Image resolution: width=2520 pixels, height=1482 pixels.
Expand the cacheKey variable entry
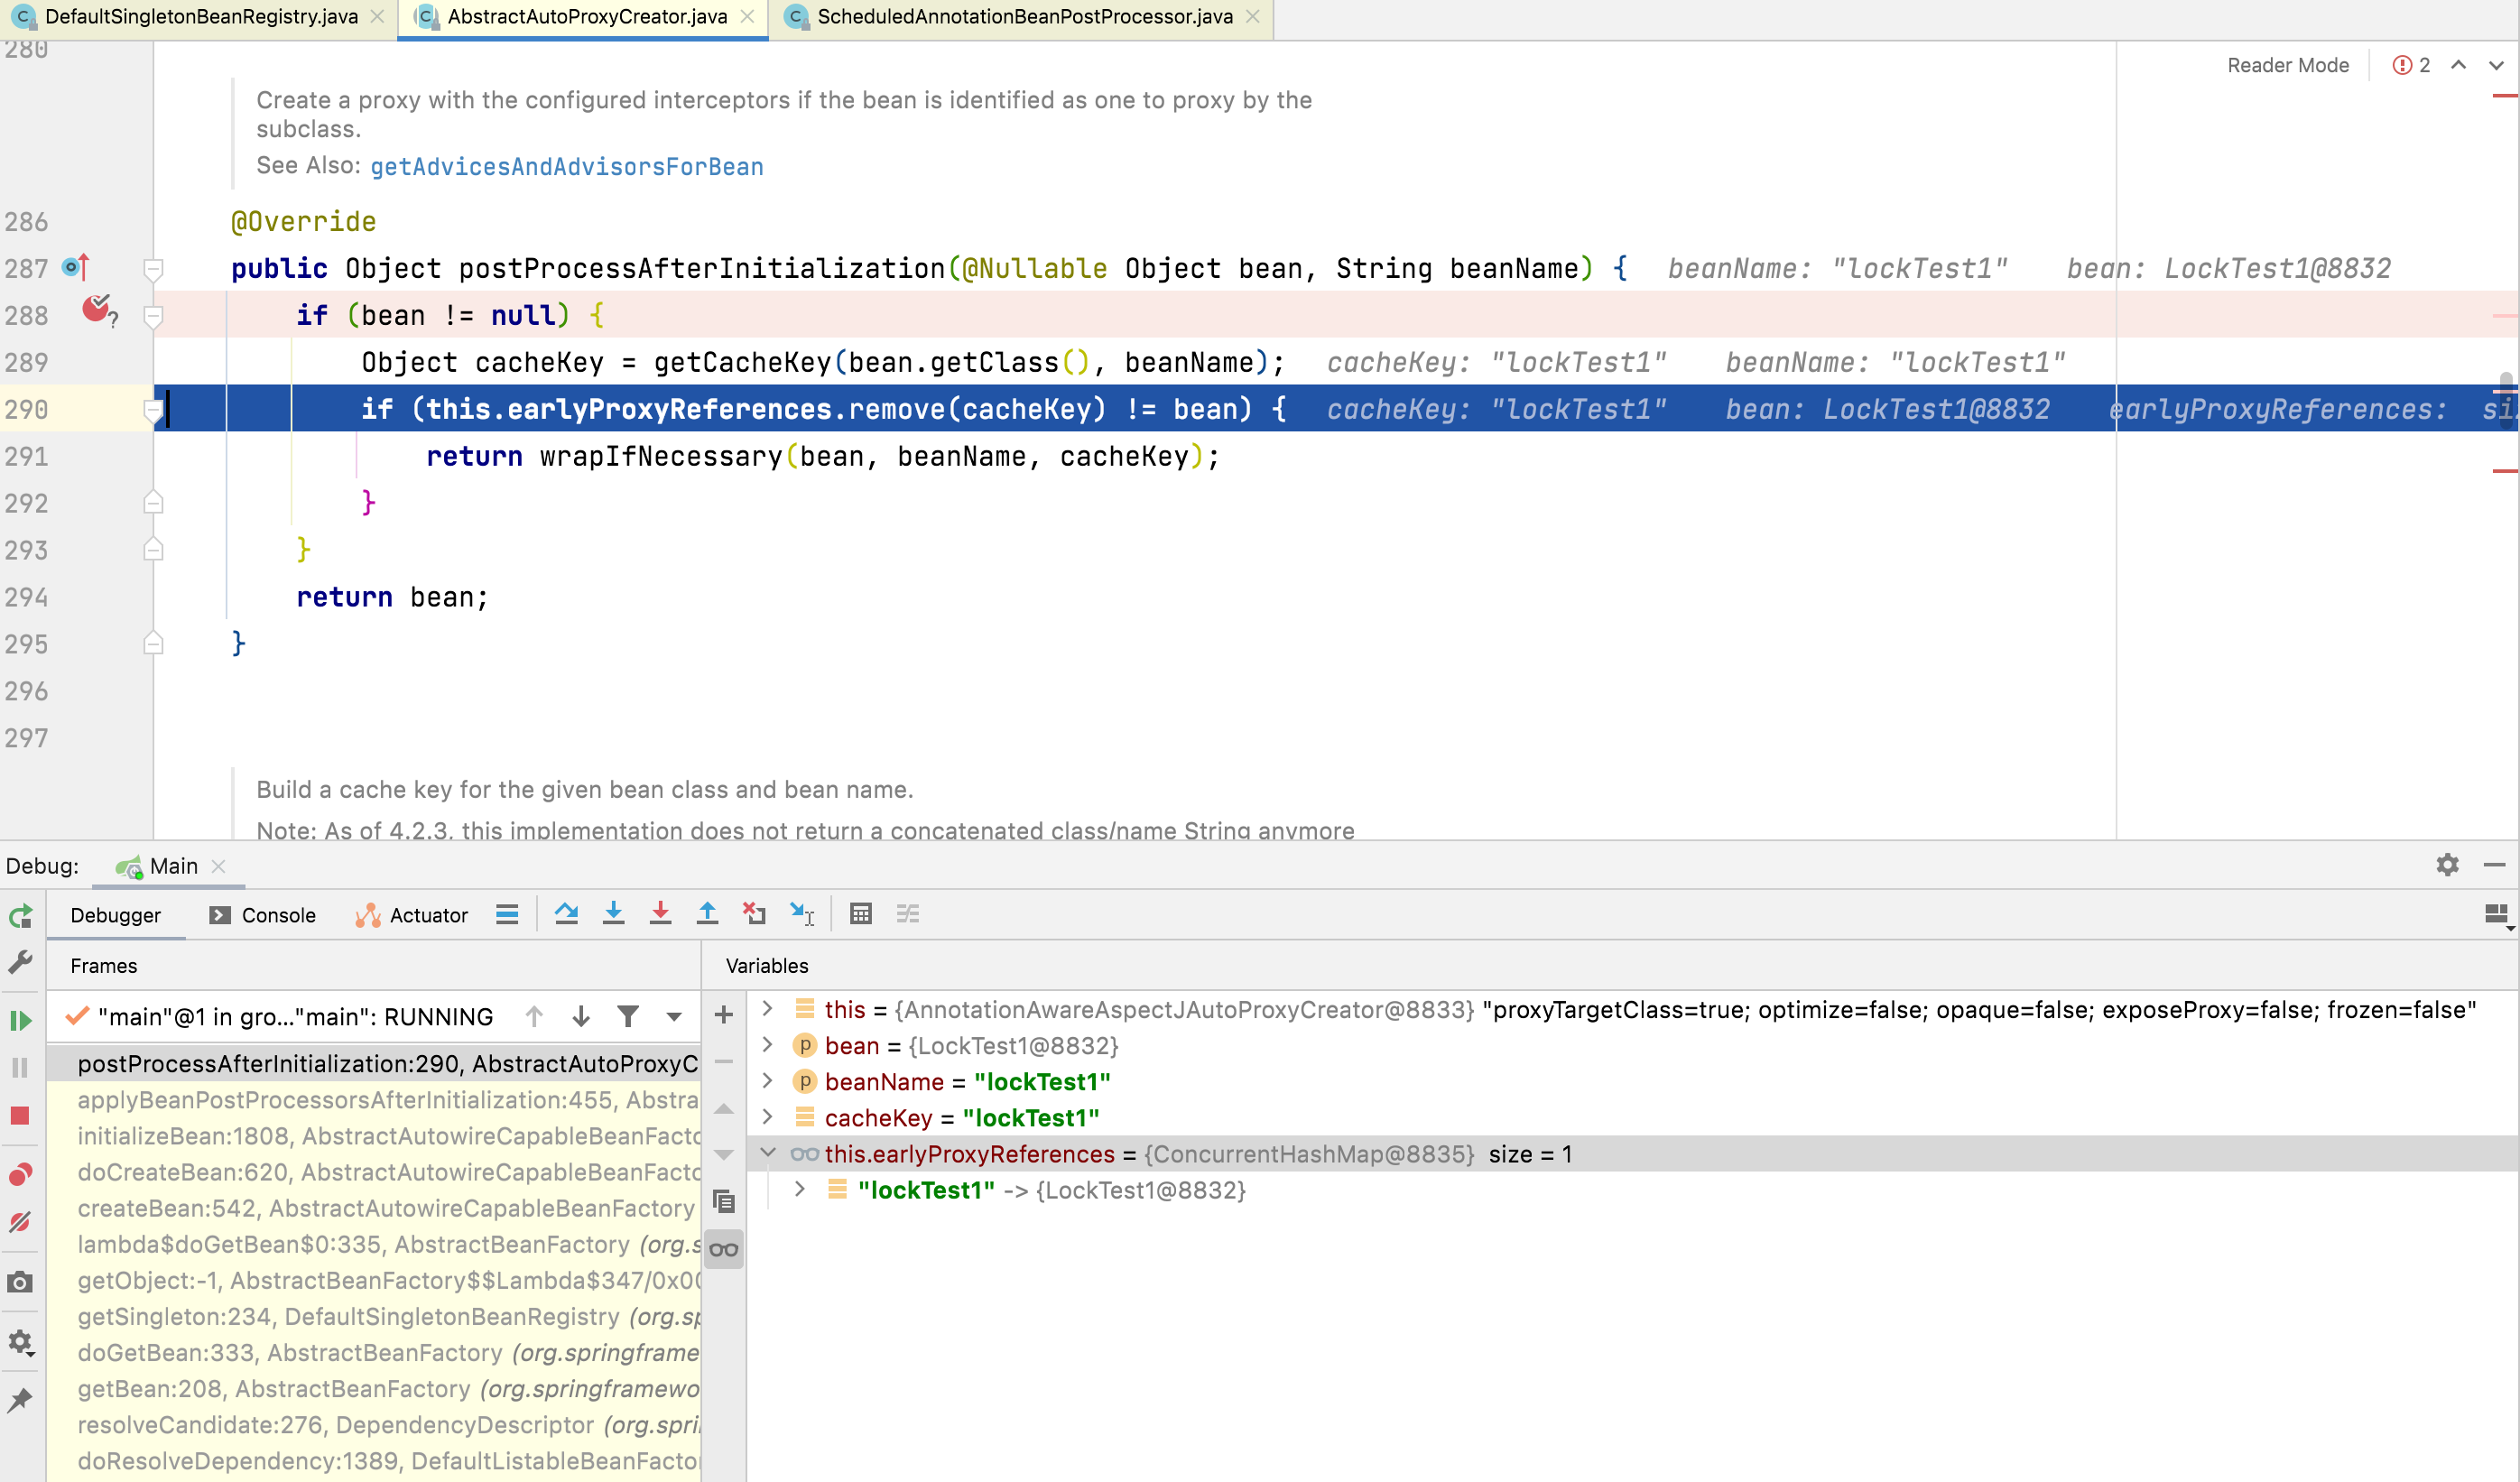click(767, 1117)
